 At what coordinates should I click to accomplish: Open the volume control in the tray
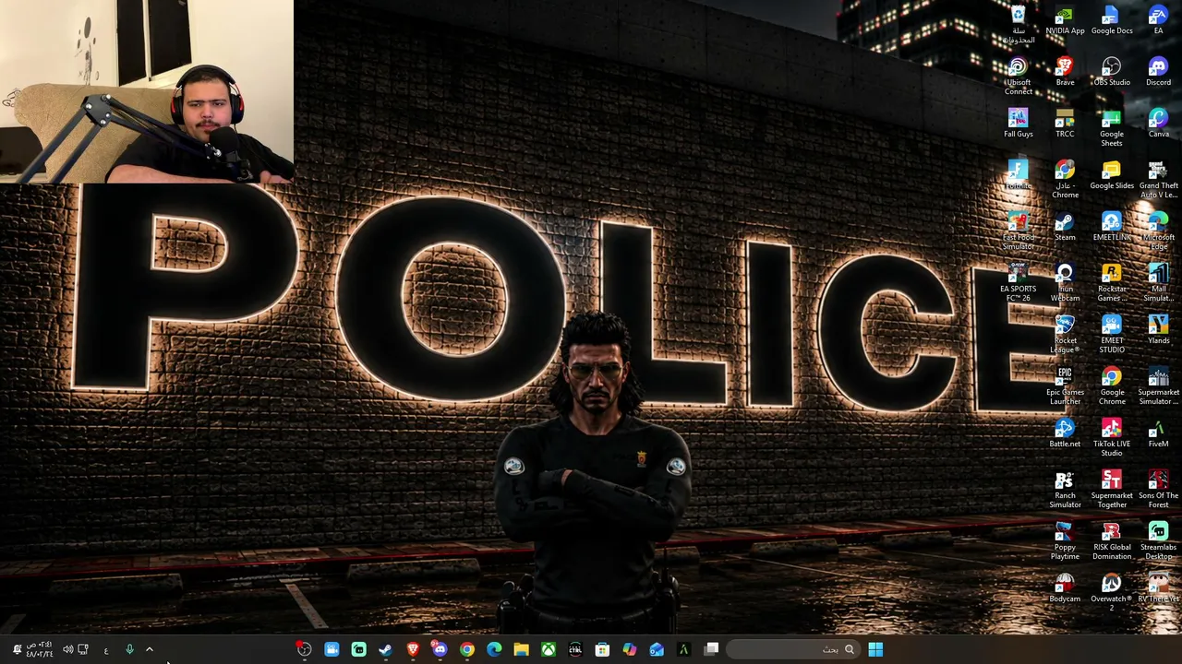[x=67, y=649]
